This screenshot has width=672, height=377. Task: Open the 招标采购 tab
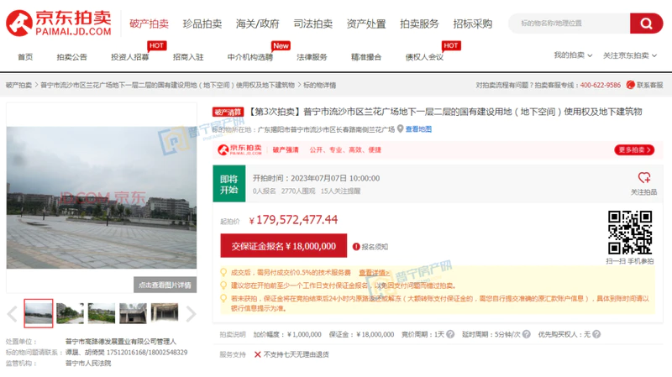(x=473, y=24)
